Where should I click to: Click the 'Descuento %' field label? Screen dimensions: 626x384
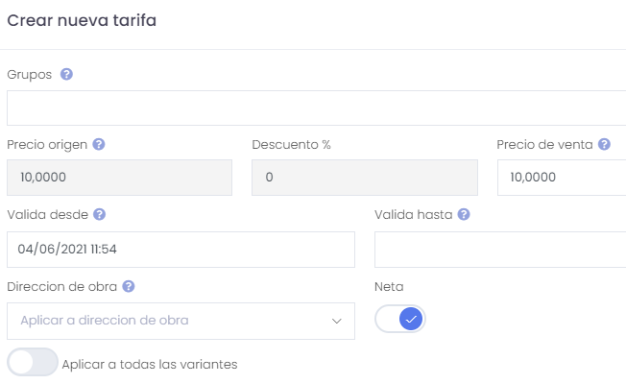291,145
